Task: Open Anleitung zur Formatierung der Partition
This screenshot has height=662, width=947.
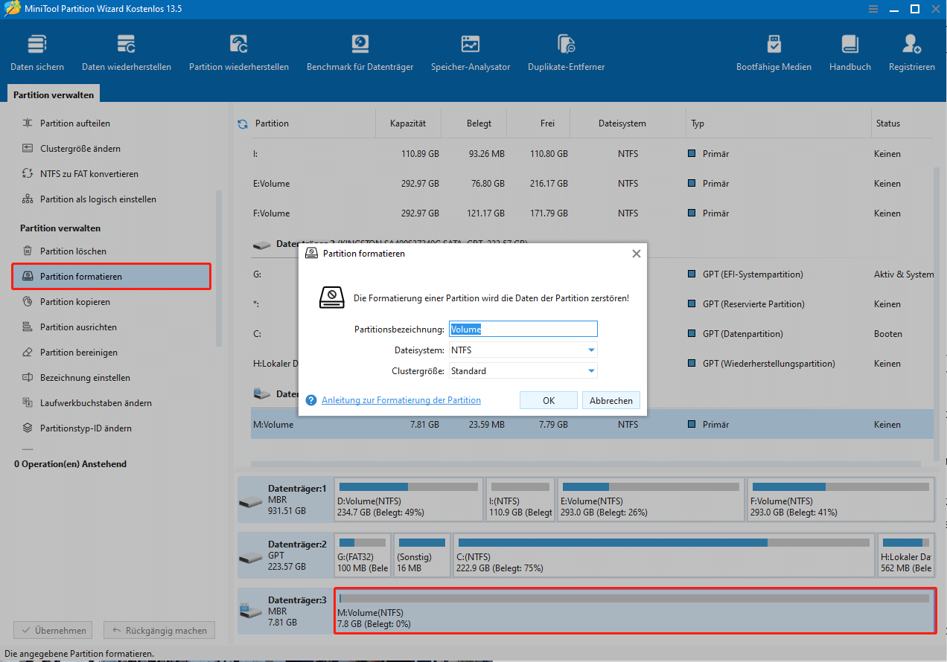Action: pos(401,399)
